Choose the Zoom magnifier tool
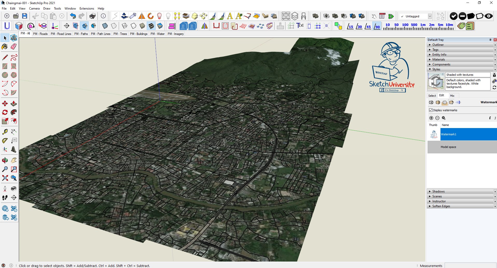Viewport: 497px width, 268px height. 5,169
